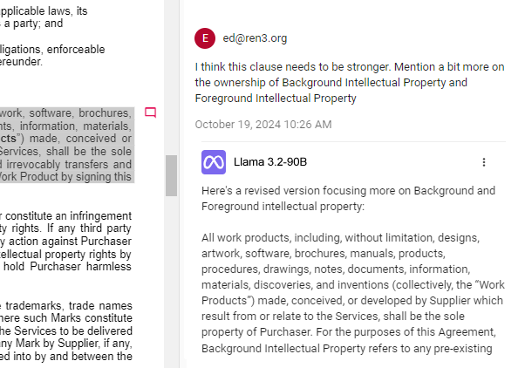The width and height of the screenshot is (525, 368).
Task: Click the ed@ren3.org commenter name
Action: coord(255,38)
